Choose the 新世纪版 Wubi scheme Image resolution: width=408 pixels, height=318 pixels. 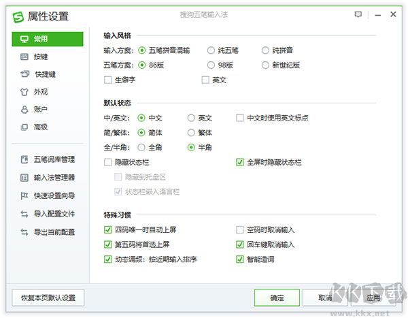click(x=265, y=65)
